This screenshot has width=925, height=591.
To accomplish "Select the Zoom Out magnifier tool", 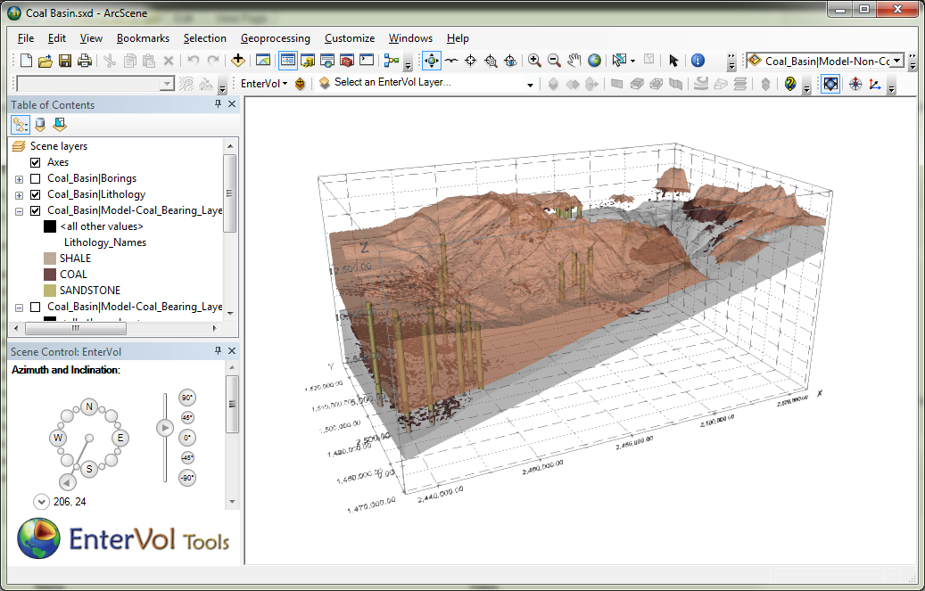I will tap(554, 60).
